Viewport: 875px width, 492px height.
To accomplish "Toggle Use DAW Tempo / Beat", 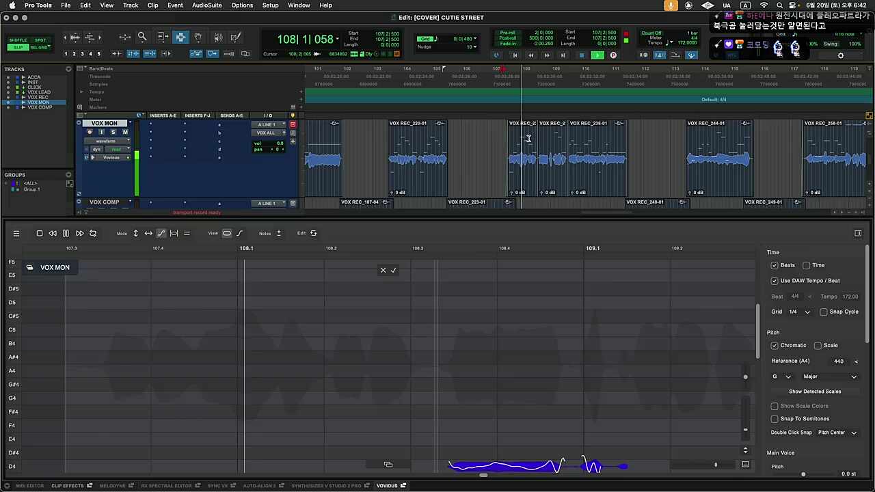I will coord(775,281).
